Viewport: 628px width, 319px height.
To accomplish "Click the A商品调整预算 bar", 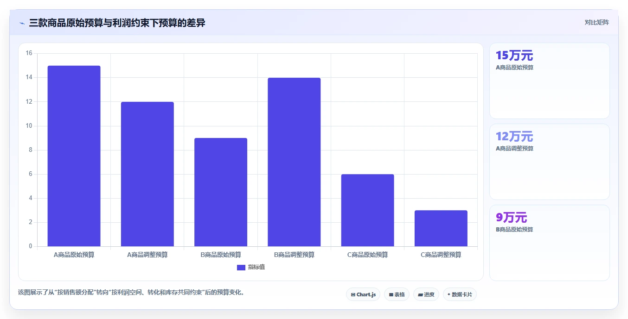I will click(147, 174).
